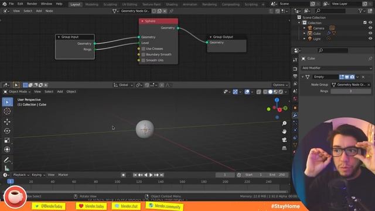Select the Annotate tool

(7, 160)
